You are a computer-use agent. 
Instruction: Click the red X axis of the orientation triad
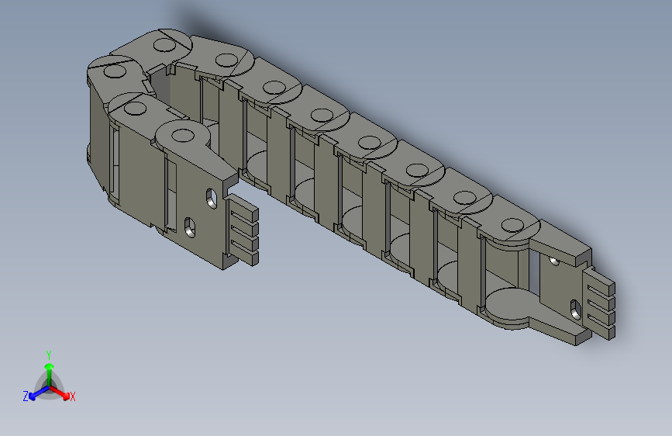[60, 393]
